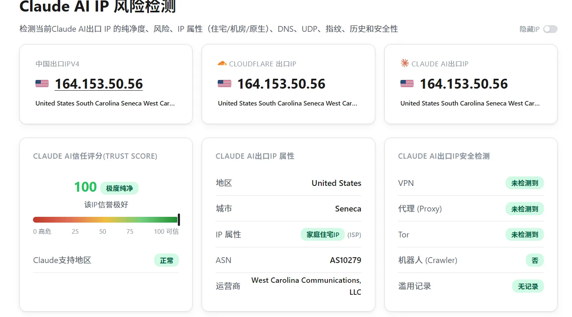The width and height of the screenshot is (572, 317).
Task: Click the 运营商 row label
Action: point(228,286)
